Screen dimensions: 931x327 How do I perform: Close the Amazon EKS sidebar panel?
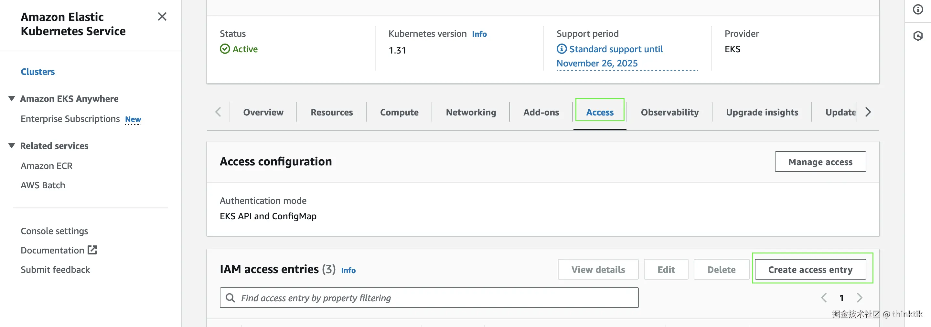tap(162, 16)
